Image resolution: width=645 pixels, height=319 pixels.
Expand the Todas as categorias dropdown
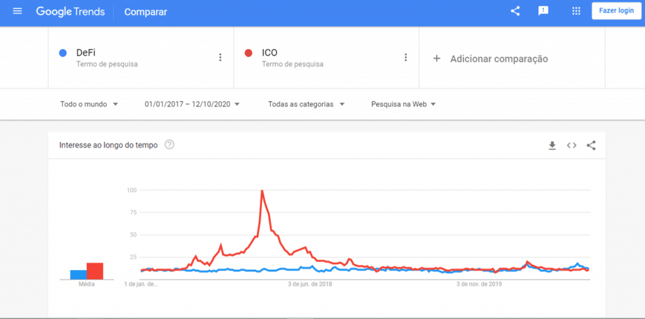307,104
